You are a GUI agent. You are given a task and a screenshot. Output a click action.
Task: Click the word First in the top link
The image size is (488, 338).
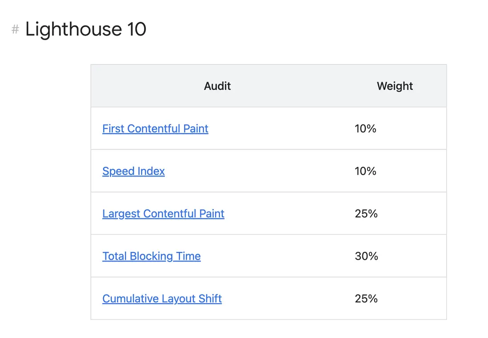coord(112,129)
